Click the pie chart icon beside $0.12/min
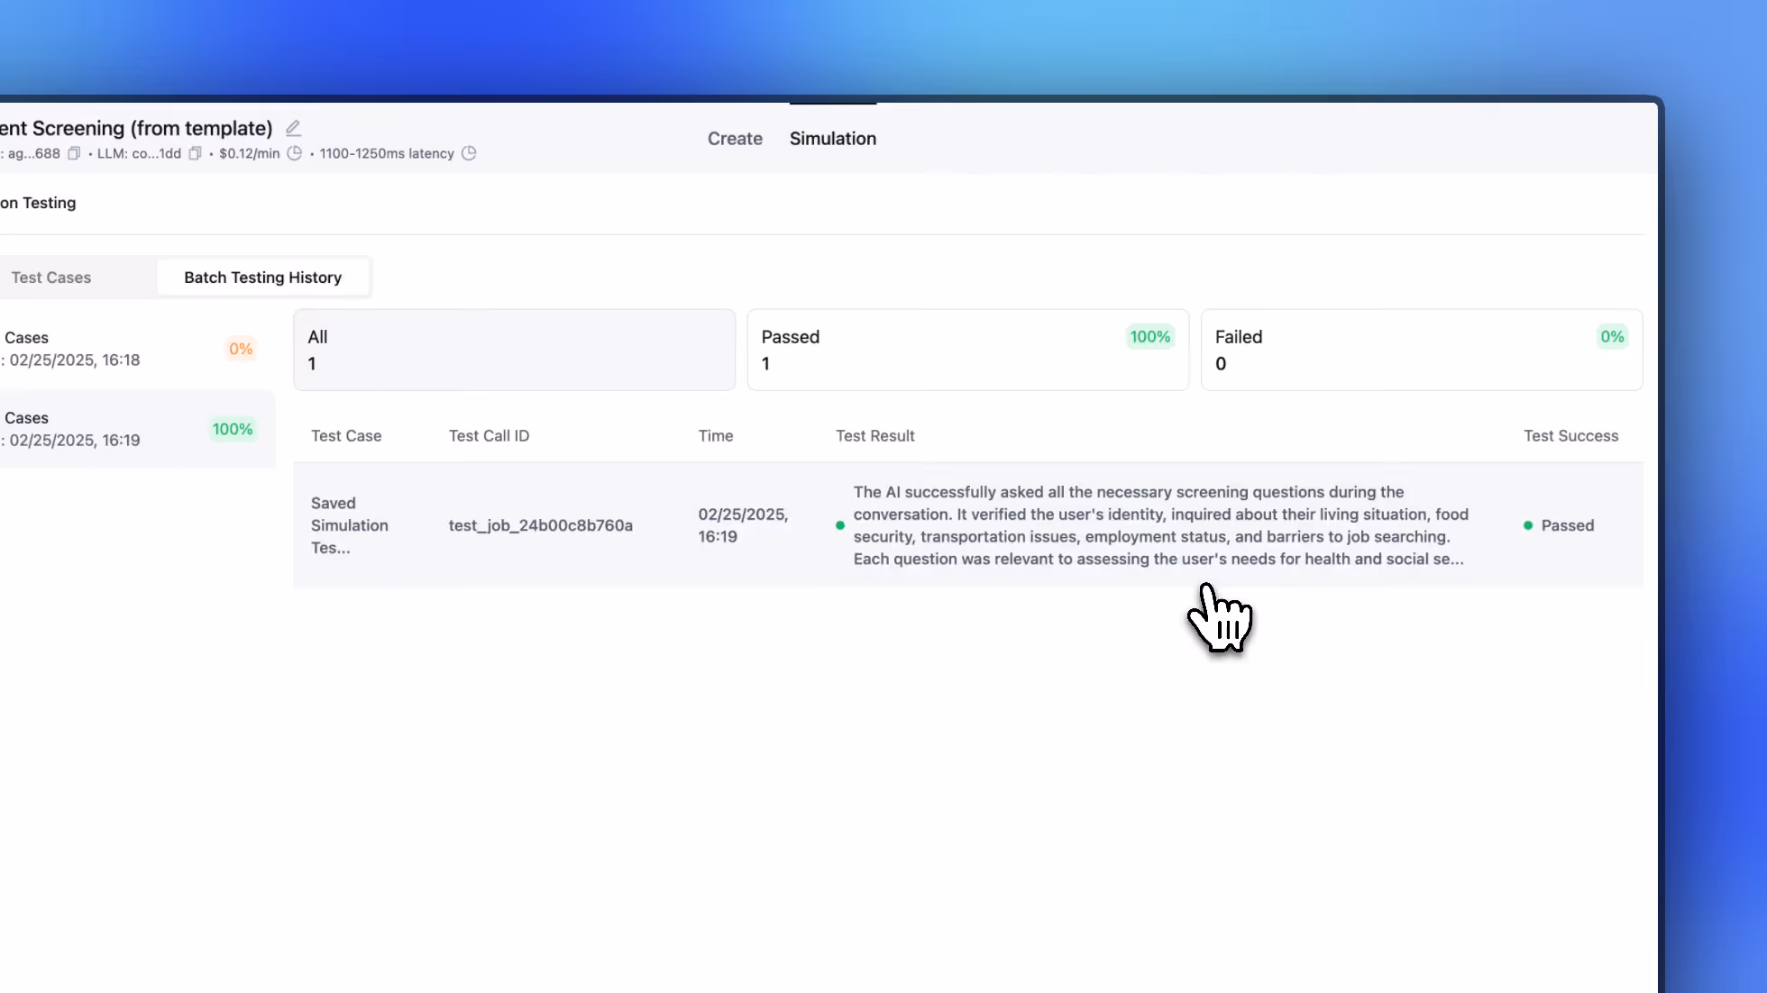Image resolution: width=1767 pixels, height=993 pixels. [x=294, y=153]
